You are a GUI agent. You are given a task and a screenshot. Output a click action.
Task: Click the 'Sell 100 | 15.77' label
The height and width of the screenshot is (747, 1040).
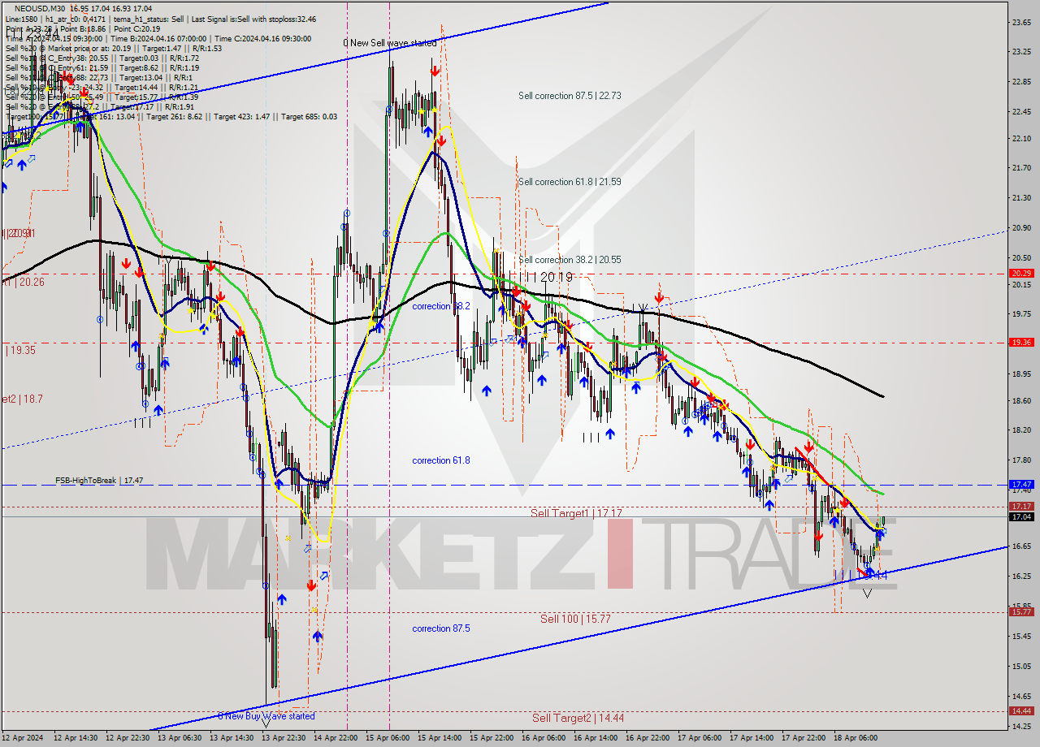575,619
